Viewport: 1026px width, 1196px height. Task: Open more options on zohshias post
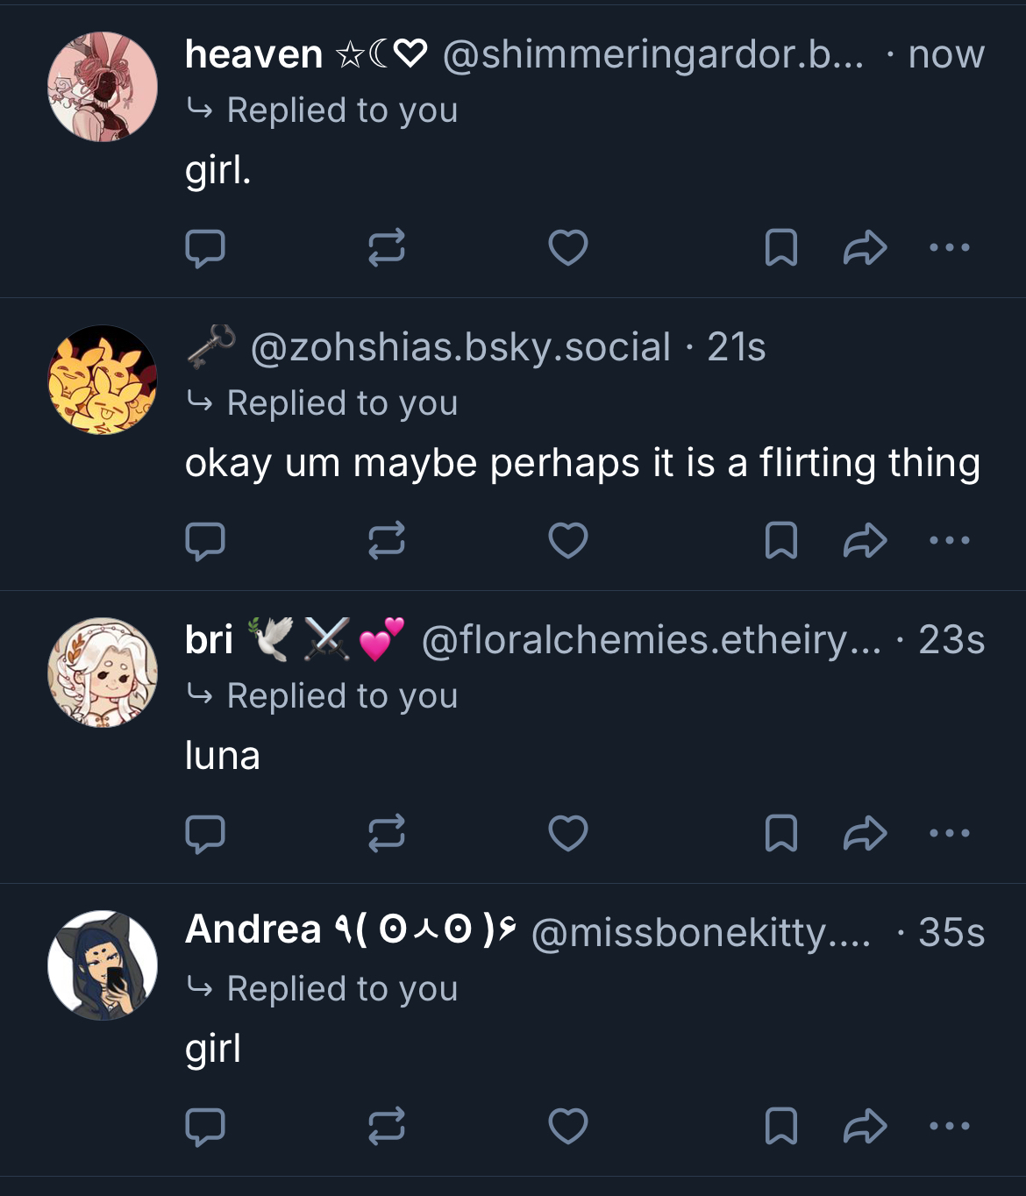pos(949,541)
